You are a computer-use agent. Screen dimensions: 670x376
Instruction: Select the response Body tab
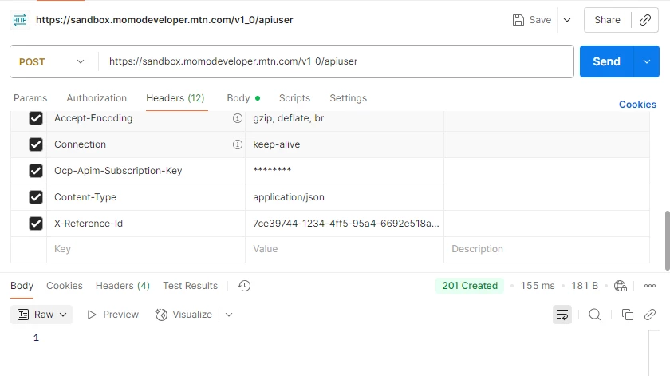pos(22,286)
